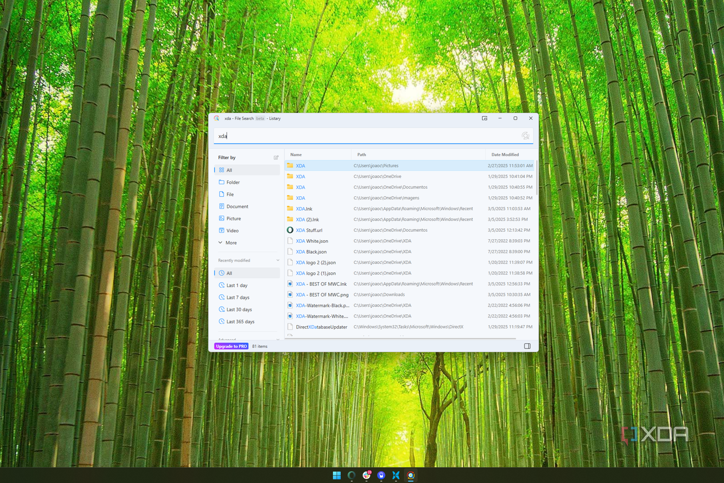The width and height of the screenshot is (724, 483).
Task: Filter results by File
Action: pos(248,194)
